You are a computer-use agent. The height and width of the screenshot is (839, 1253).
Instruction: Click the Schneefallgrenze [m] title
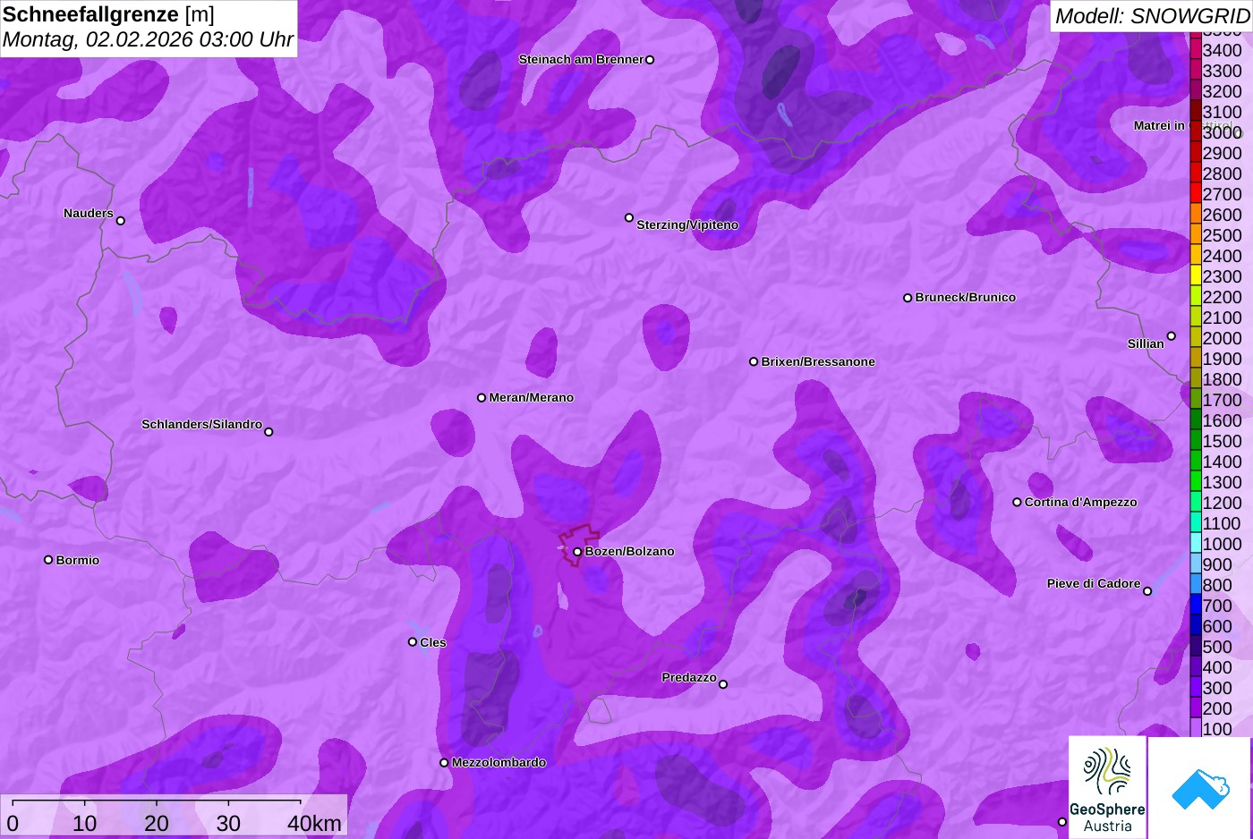pos(108,14)
